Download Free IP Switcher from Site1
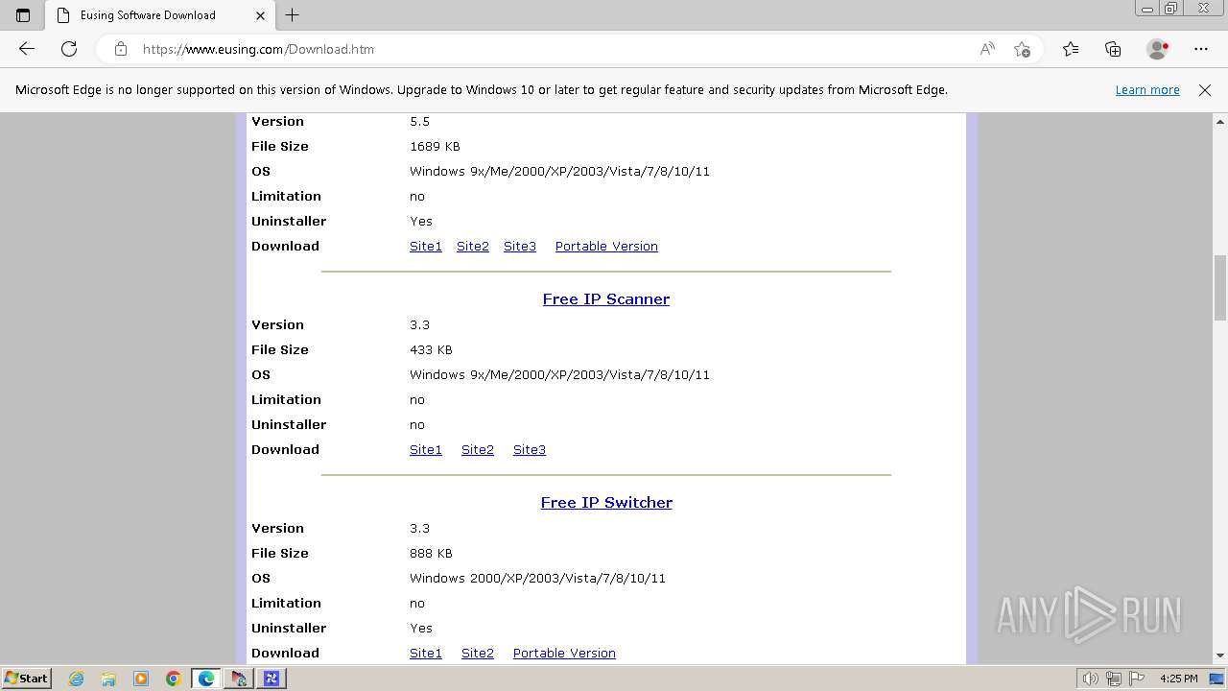This screenshot has width=1228, height=691. pyautogui.click(x=426, y=654)
